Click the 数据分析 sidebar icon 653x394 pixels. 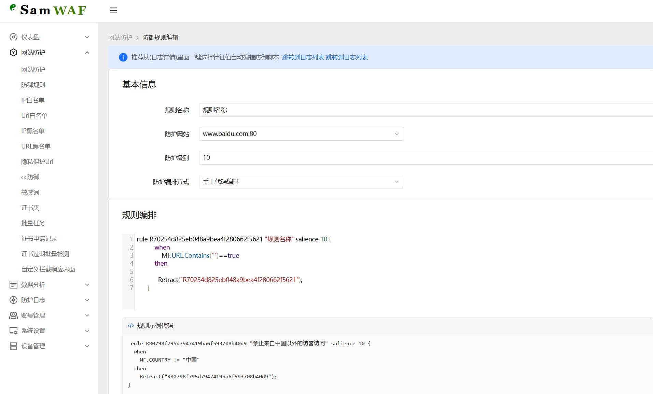[x=13, y=284]
